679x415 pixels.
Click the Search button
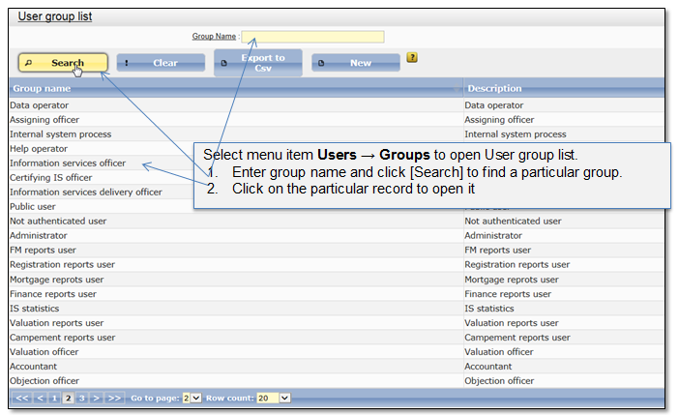63,63
